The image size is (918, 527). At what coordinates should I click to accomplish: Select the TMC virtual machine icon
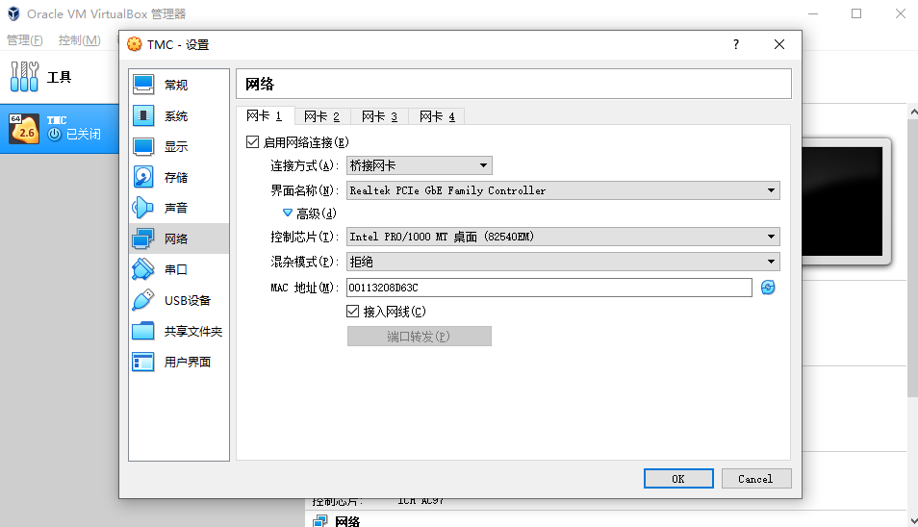pyautogui.click(x=24, y=128)
